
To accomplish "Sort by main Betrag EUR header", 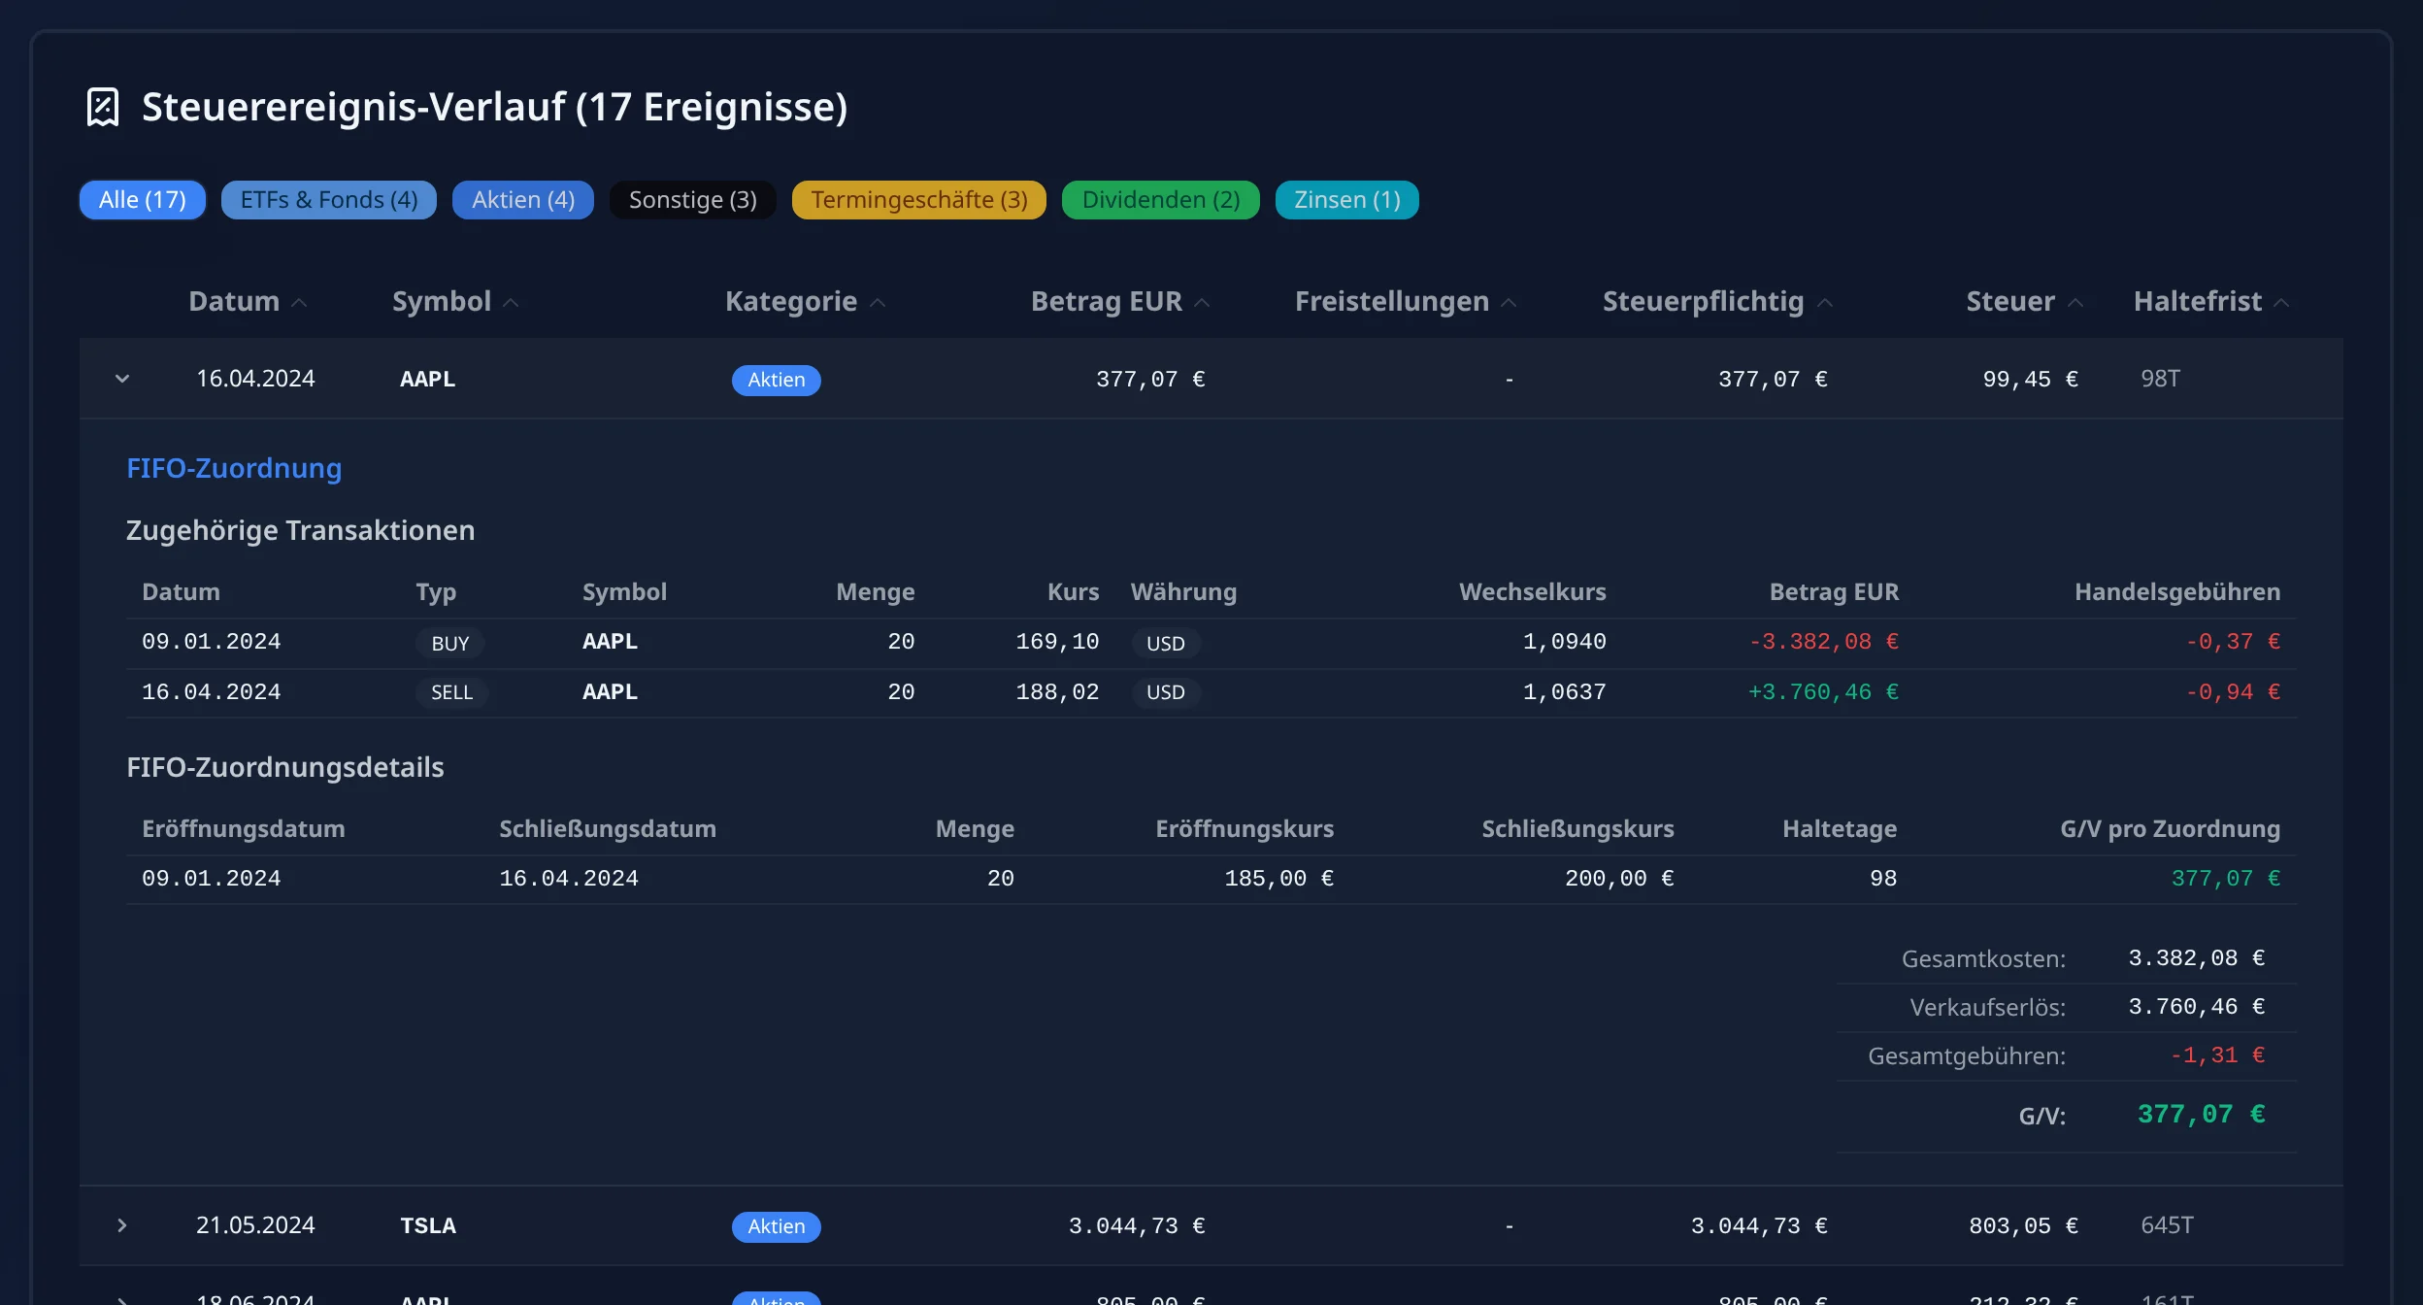I will point(1120,302).
